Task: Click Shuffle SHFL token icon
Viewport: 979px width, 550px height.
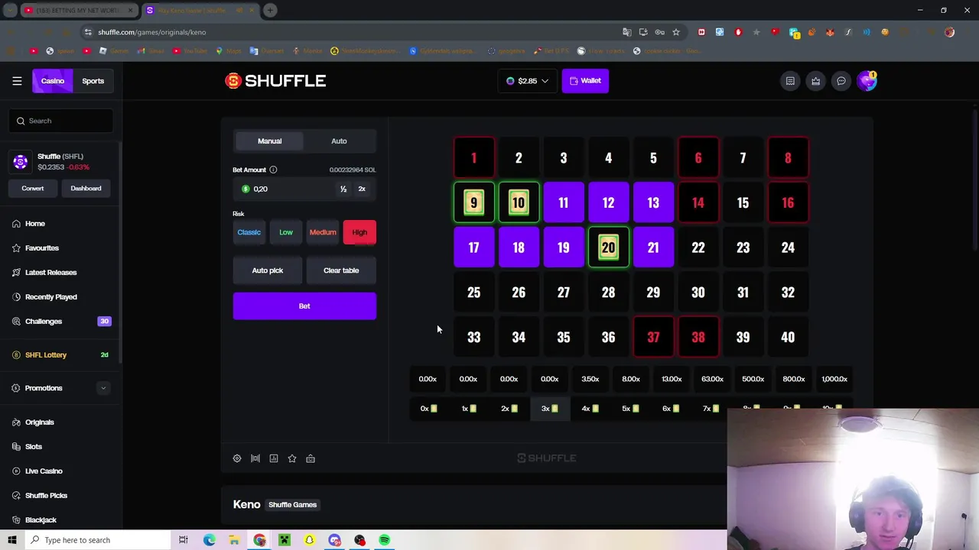Action: click(x=21, y=161)
